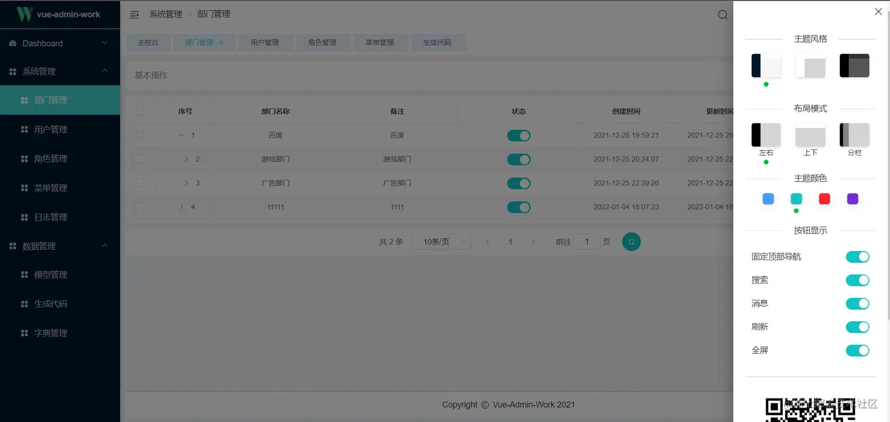Check the checkbox for the 11111 row

click(140, 206)
